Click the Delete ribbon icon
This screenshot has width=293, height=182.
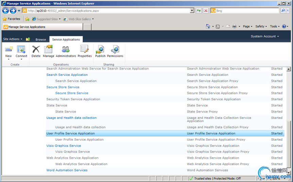(36, 49)
